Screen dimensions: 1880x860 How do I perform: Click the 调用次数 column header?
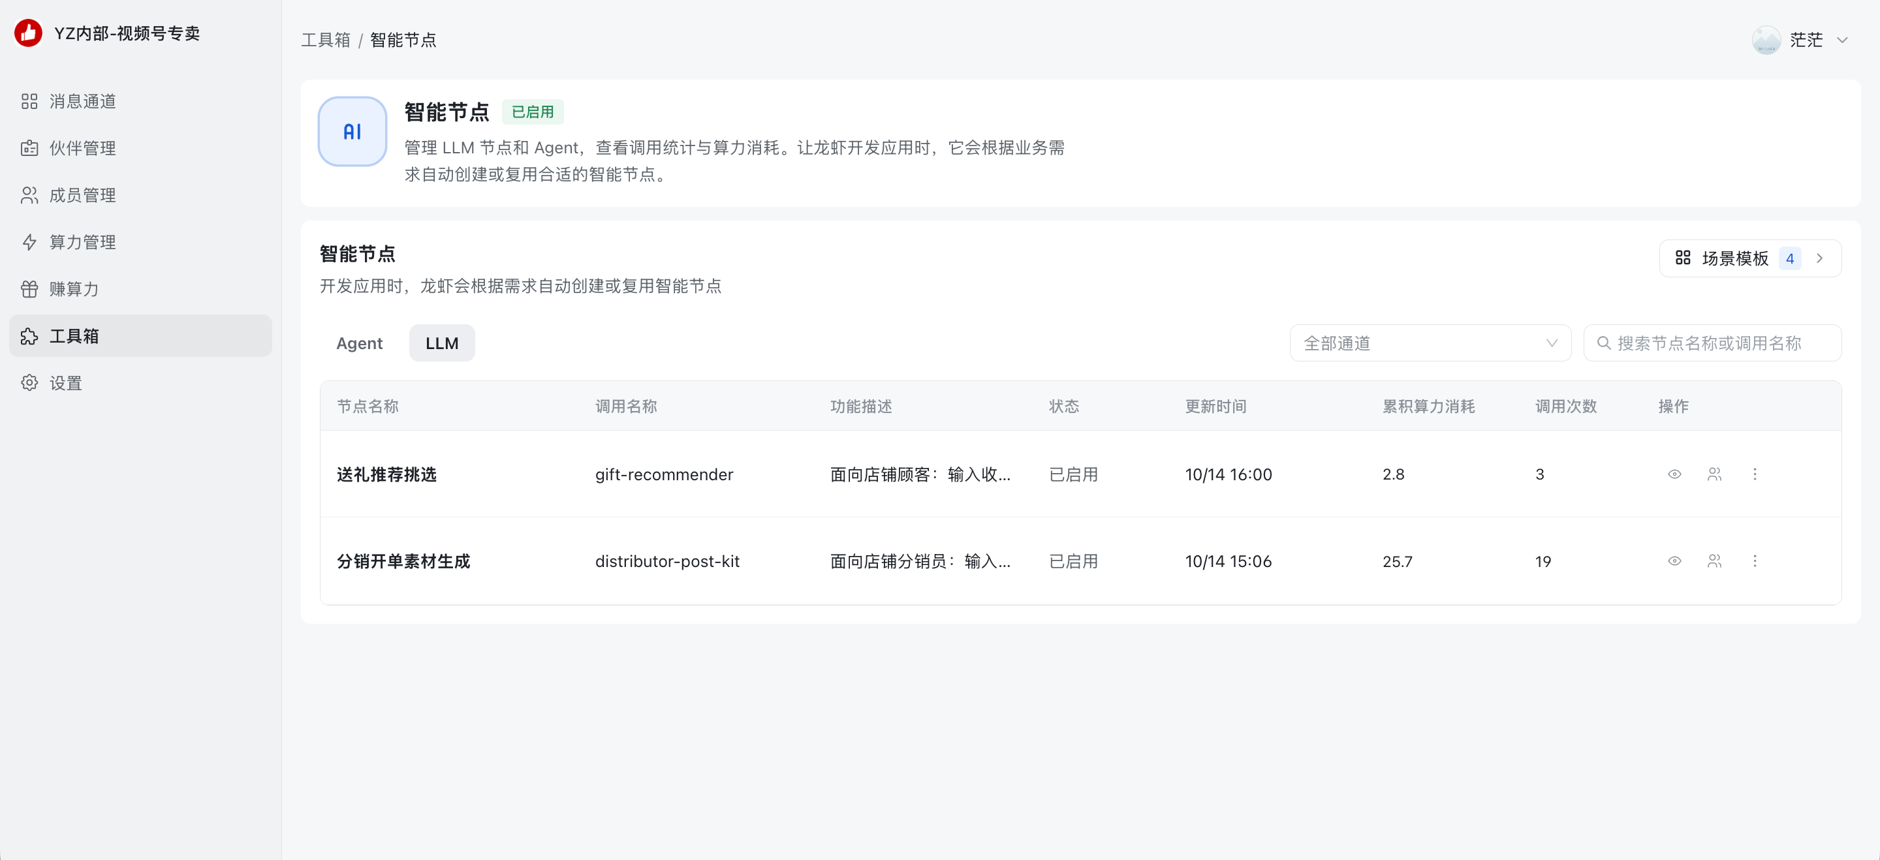[x=1565, y=407]
